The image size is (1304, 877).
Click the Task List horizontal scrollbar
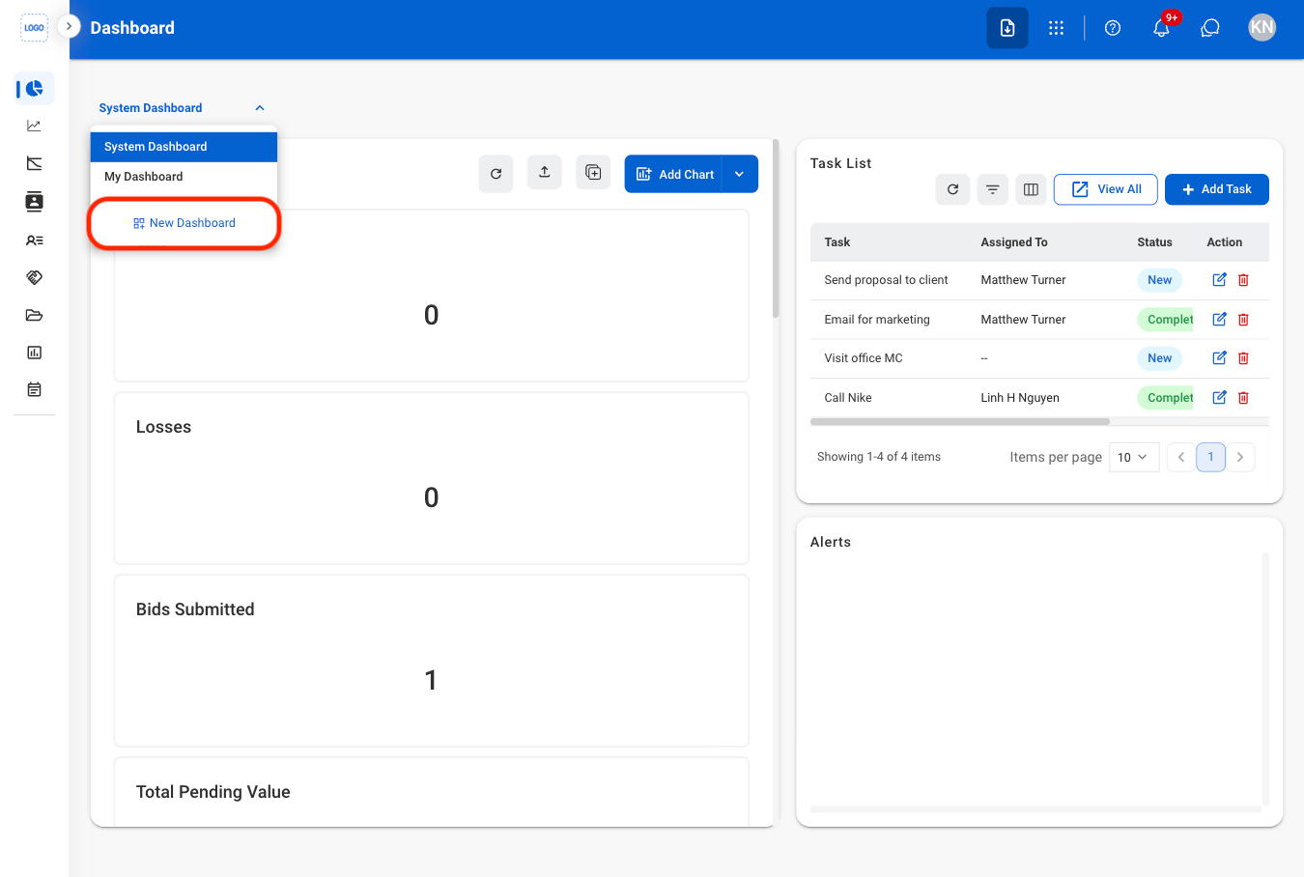pos(960,421)
